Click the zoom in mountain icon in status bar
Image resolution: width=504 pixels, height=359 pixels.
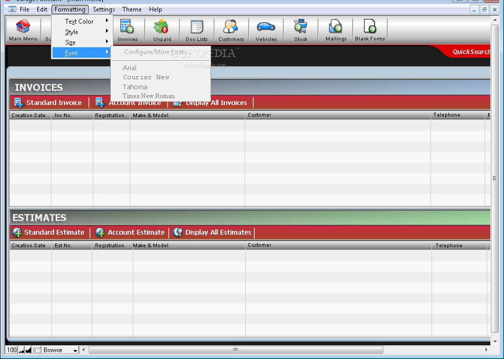[x=28, y=350]
